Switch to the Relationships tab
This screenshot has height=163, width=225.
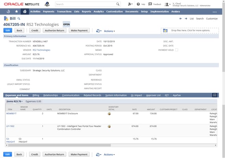(x=50, y=95)
